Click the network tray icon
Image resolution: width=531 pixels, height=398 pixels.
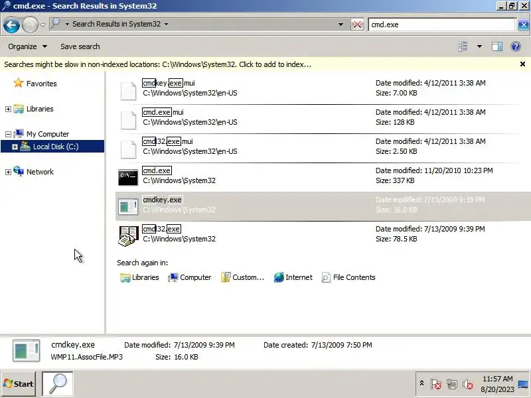(x=452, y=384)
